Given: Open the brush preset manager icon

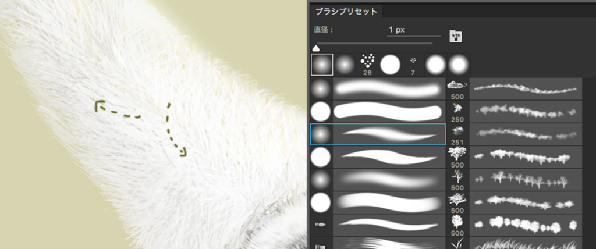Looking at the screenshot, I should pos(455,36).
